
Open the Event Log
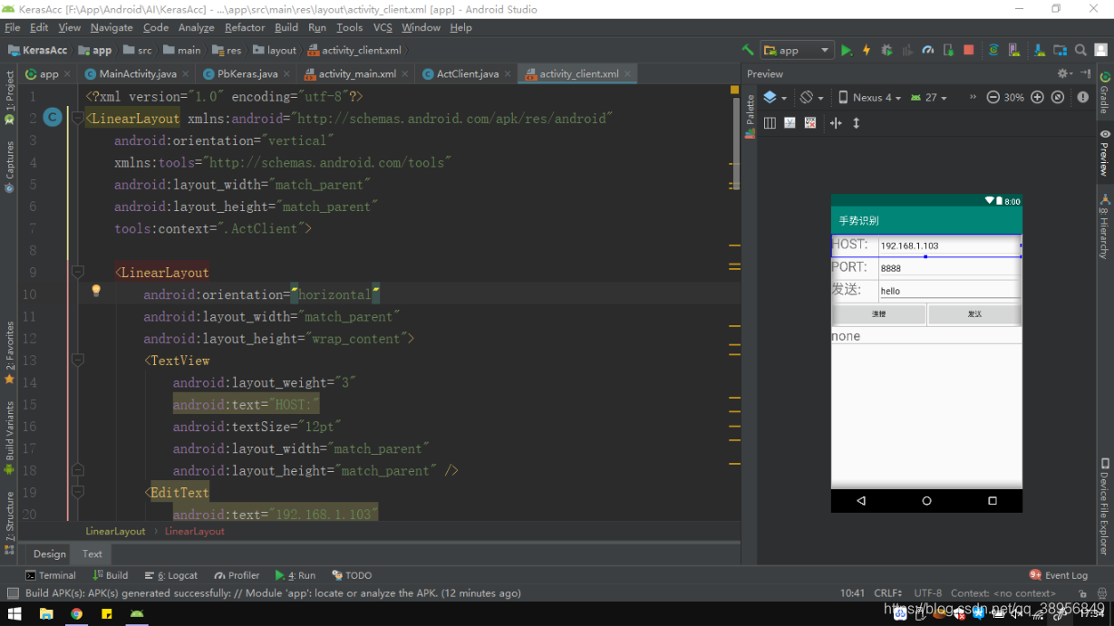[x=1058, y=575]
